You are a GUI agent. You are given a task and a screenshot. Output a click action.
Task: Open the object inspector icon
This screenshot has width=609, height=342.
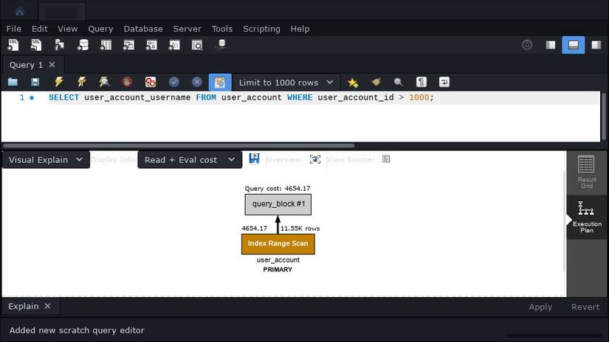click(x=59, y=45)
